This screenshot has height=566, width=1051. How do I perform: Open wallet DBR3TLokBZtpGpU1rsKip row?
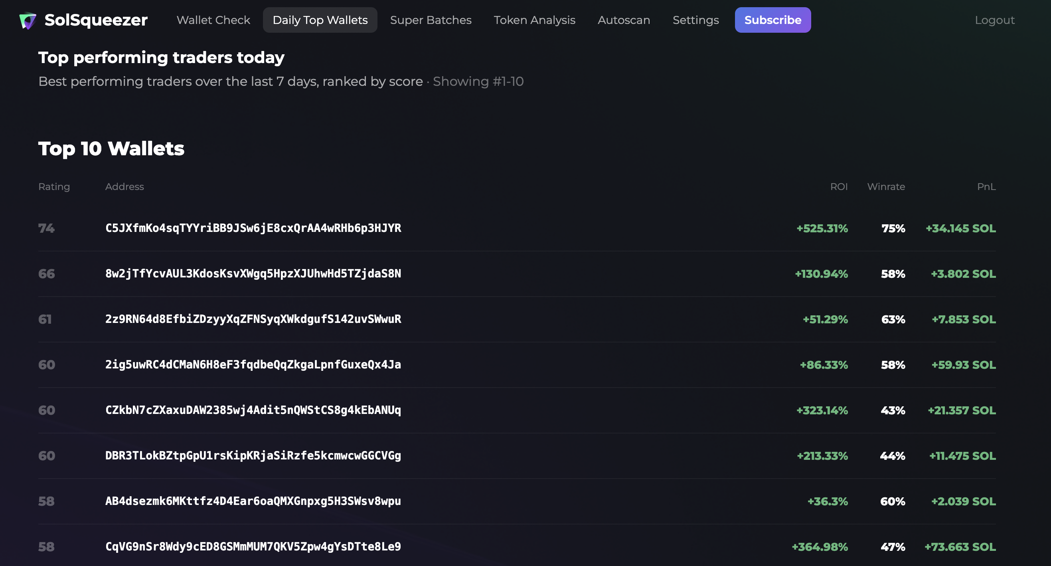pos(253,456)
